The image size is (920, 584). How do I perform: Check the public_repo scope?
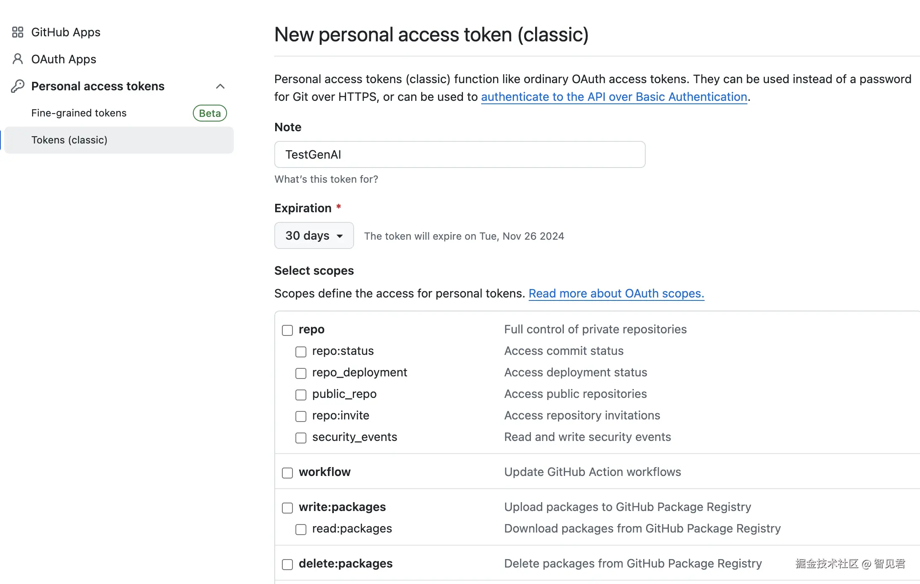click(301, 395)
